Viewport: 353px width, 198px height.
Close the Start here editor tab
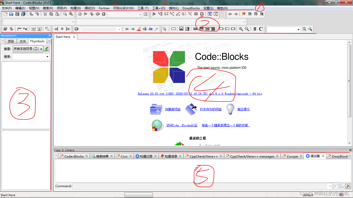click(x=74, y=37)
